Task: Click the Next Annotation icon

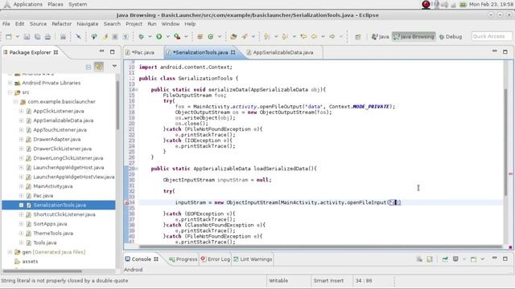Action: pyautogui.click(x=267, y=37)
